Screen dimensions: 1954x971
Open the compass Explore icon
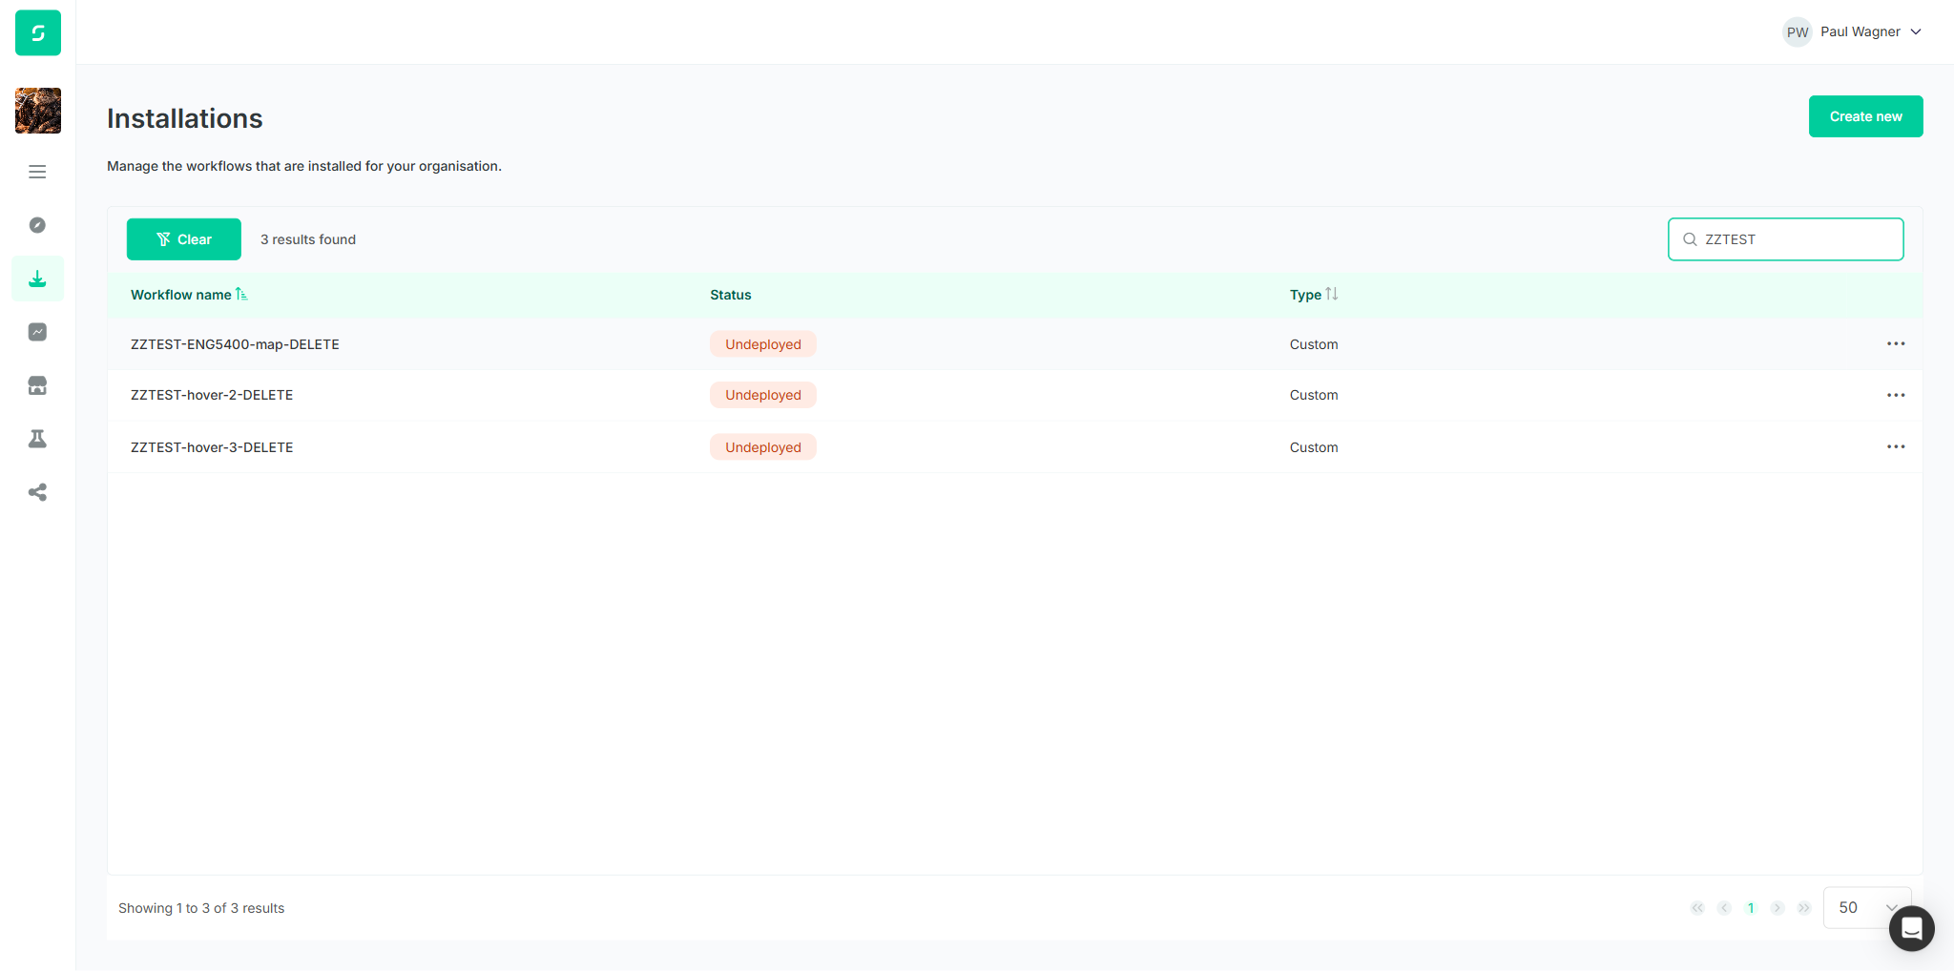pos(37,225)
